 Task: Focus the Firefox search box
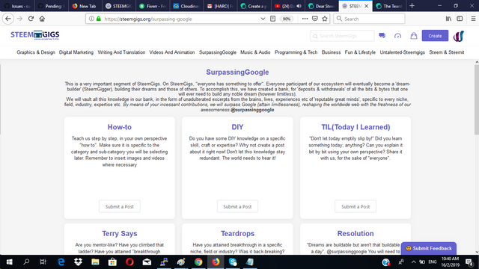369,19
